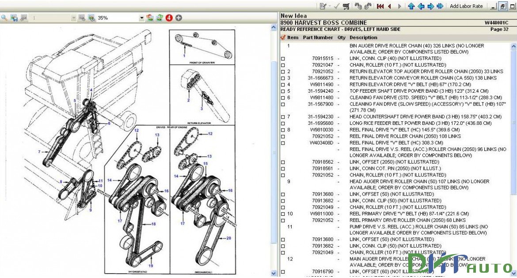The width and height of the screenshot is (517, 278).
Task: Click part number 70918562
Action: click(x=323, y=162)
